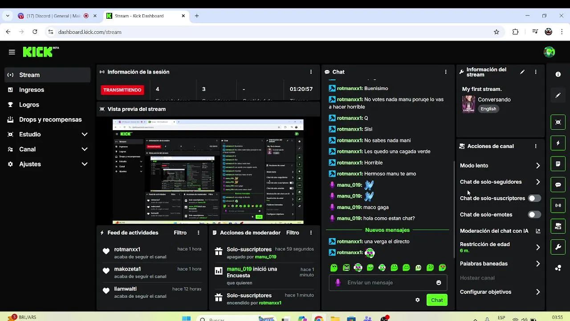Open Información del stream three-dot menu
The width and height of the screenshot is (570, 321).
tap(536, 72)
